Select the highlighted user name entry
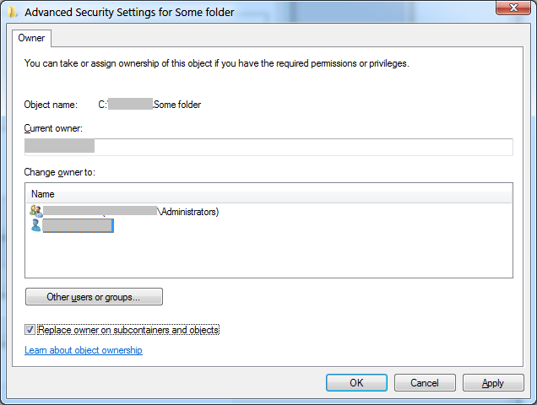 pos(78,225)
